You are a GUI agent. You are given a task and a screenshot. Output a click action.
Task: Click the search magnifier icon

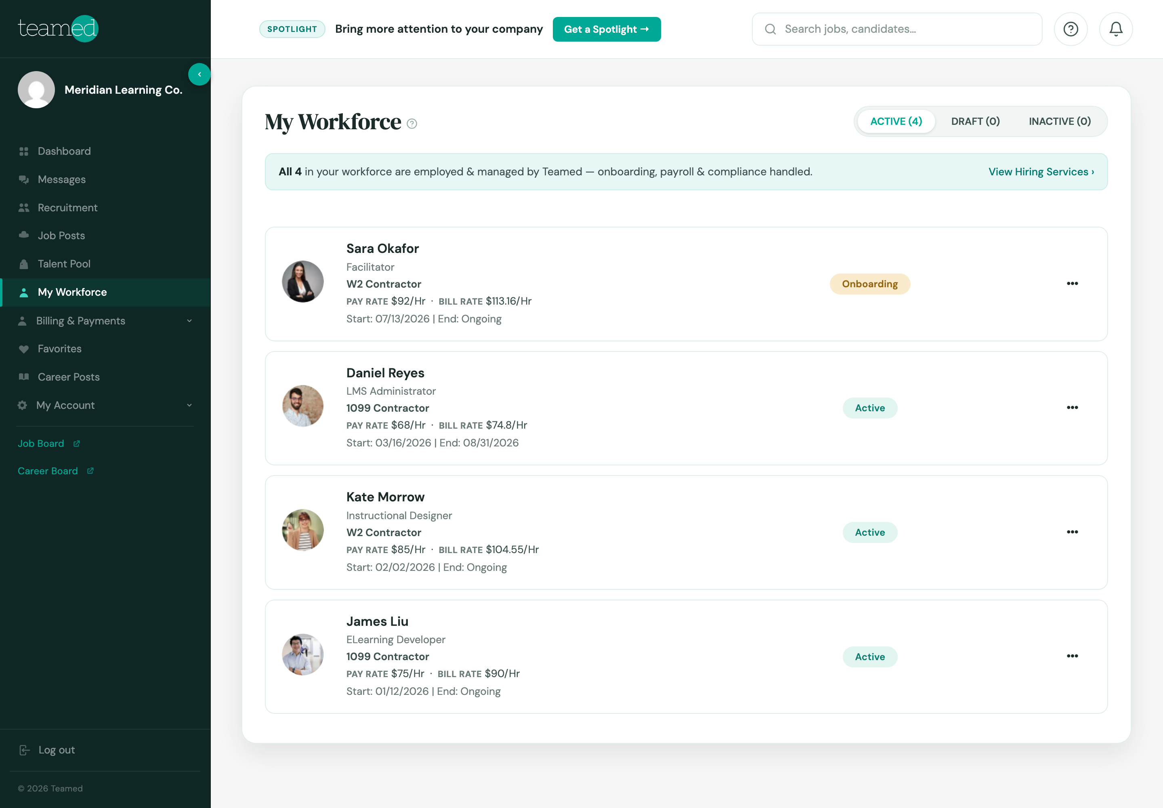pos(770,29)
